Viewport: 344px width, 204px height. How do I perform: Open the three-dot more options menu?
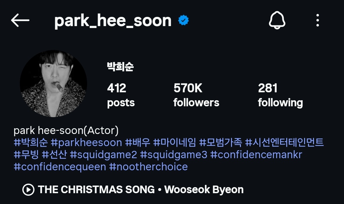(x=318, y=20)
